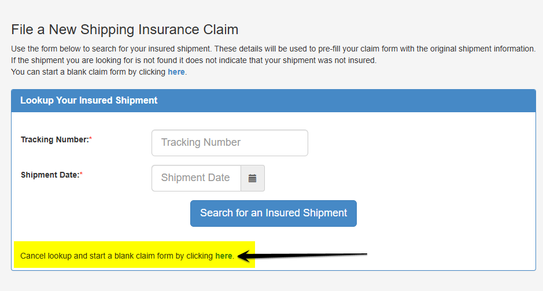Open the Shipment Date calendar picker
This screenshot has width=543, height=291.
[252, 178]
